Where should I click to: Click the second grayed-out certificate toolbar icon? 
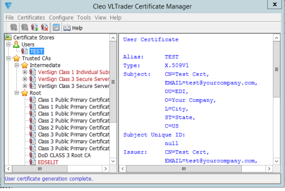24,28
